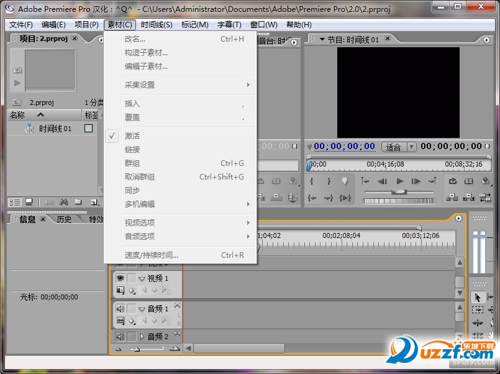Image resolution: width=500 pixels, height=374 pixels.
Task: Set In point in Program monitor
Action: click(x=312, y=181)
